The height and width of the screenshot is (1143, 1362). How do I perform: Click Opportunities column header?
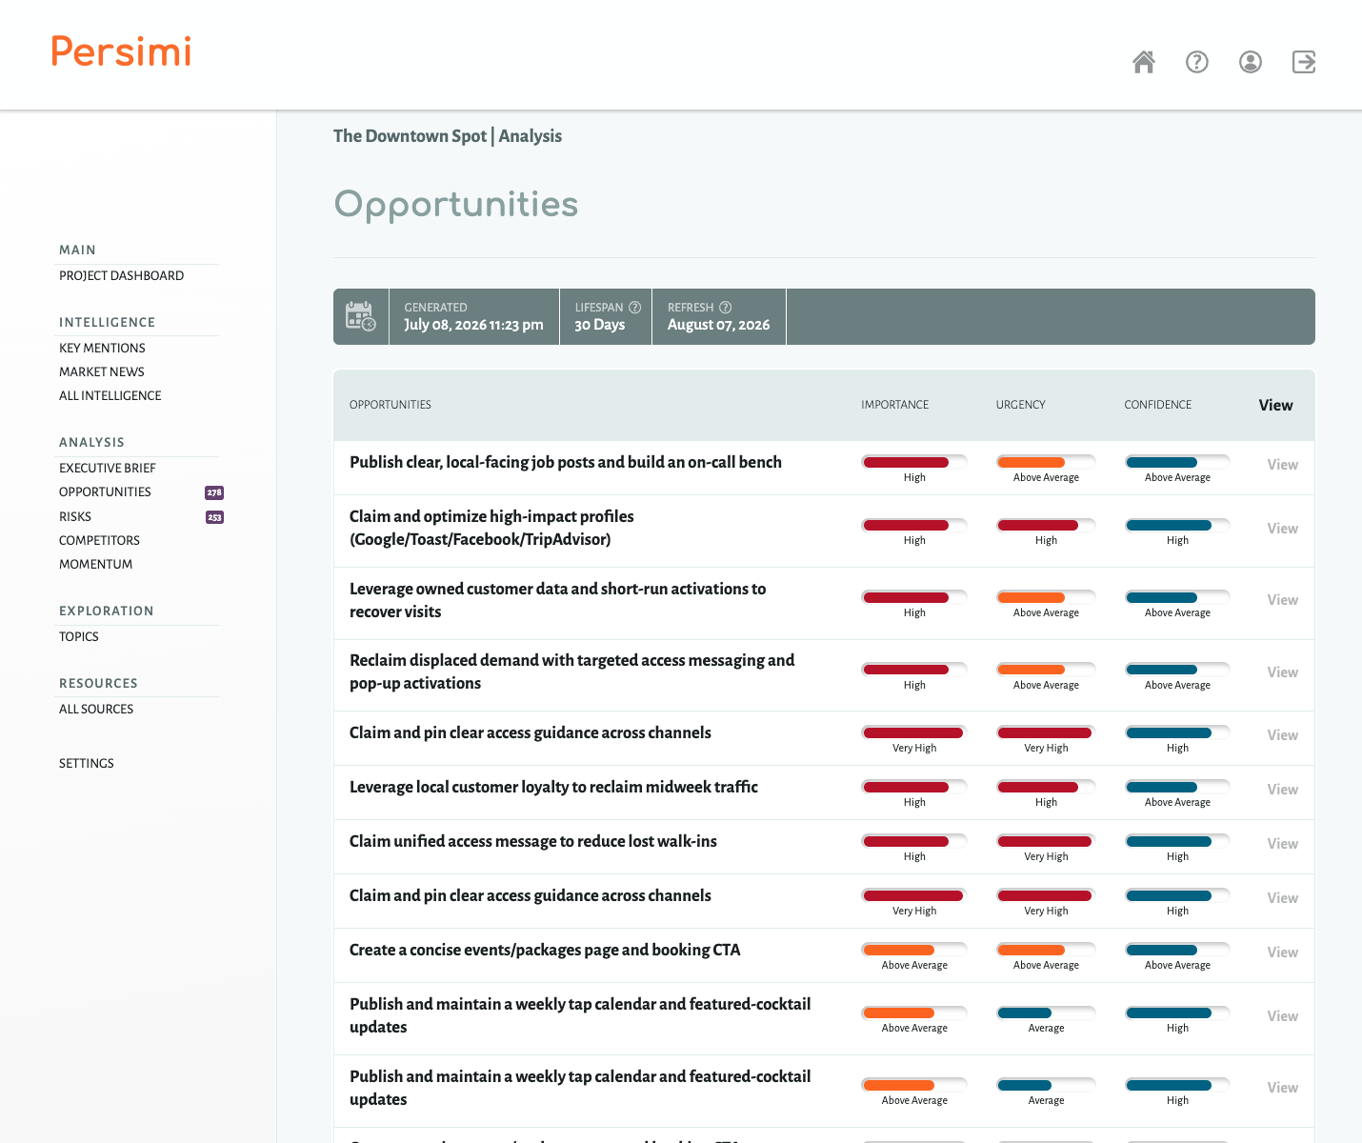point(391,405)
